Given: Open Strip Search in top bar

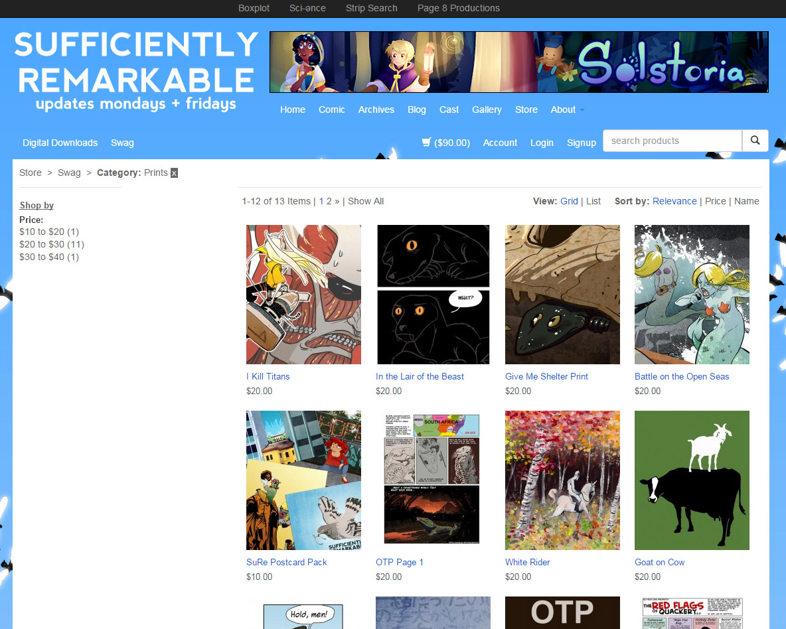Looking at the screenshot, I should (372, 8).
